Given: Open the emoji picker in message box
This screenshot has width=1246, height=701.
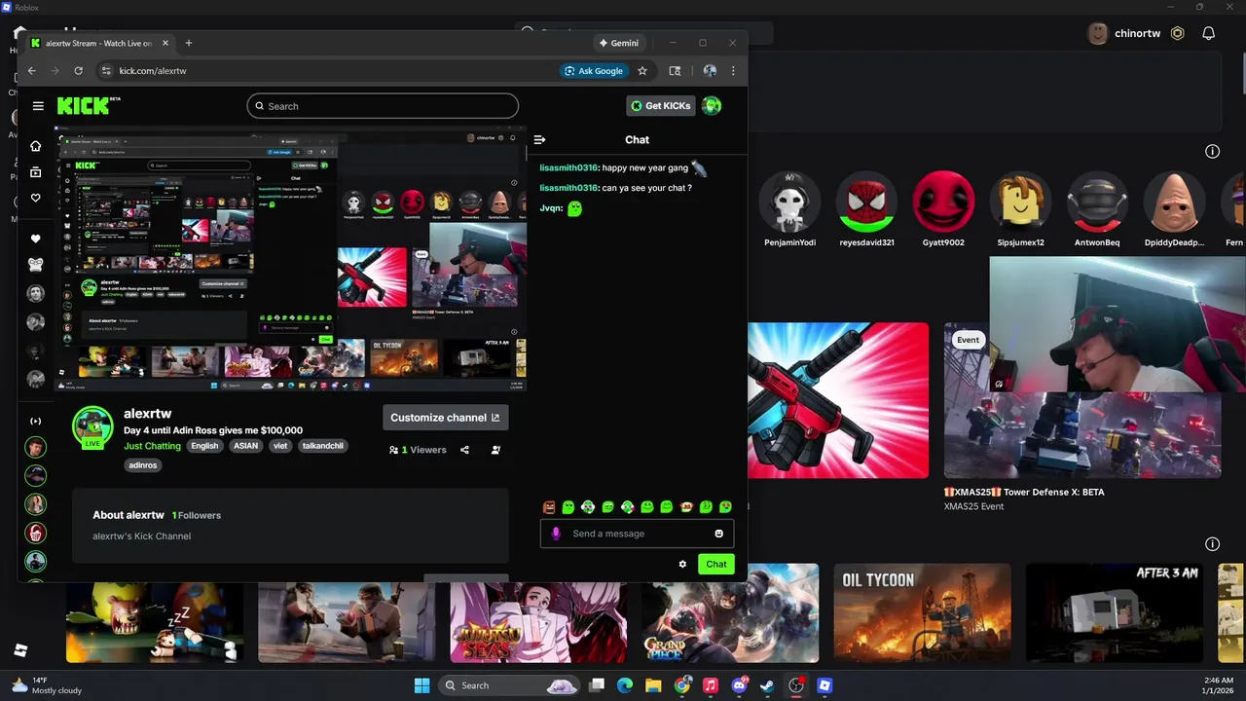Looking at the screenshot, I should [719, 534].
